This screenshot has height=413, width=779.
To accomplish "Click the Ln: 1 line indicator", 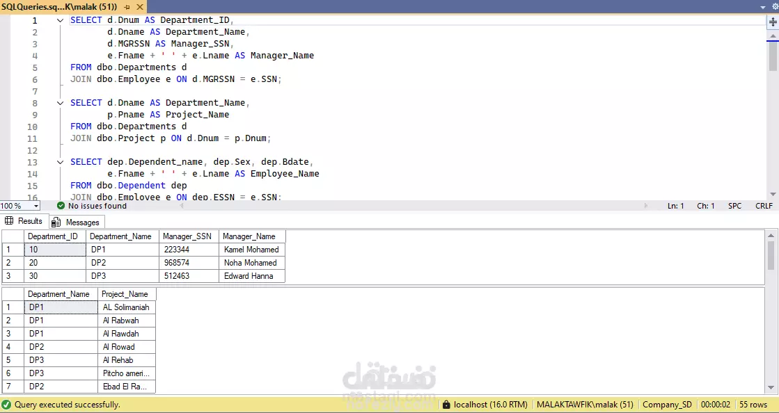I will (x=676, y=206).
